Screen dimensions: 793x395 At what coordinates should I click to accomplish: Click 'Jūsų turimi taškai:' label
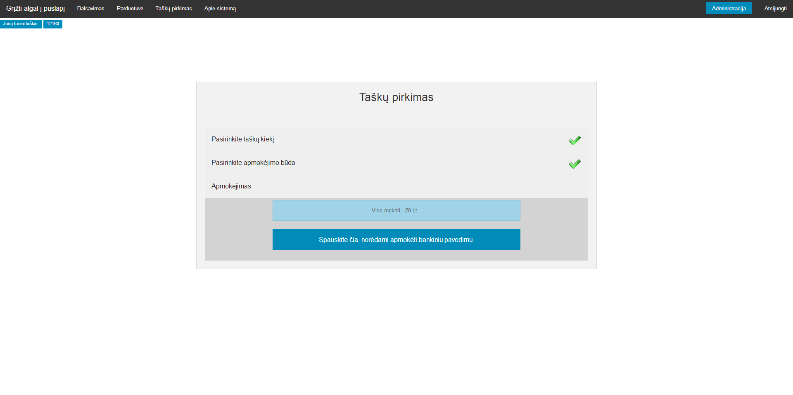[21, 24]
